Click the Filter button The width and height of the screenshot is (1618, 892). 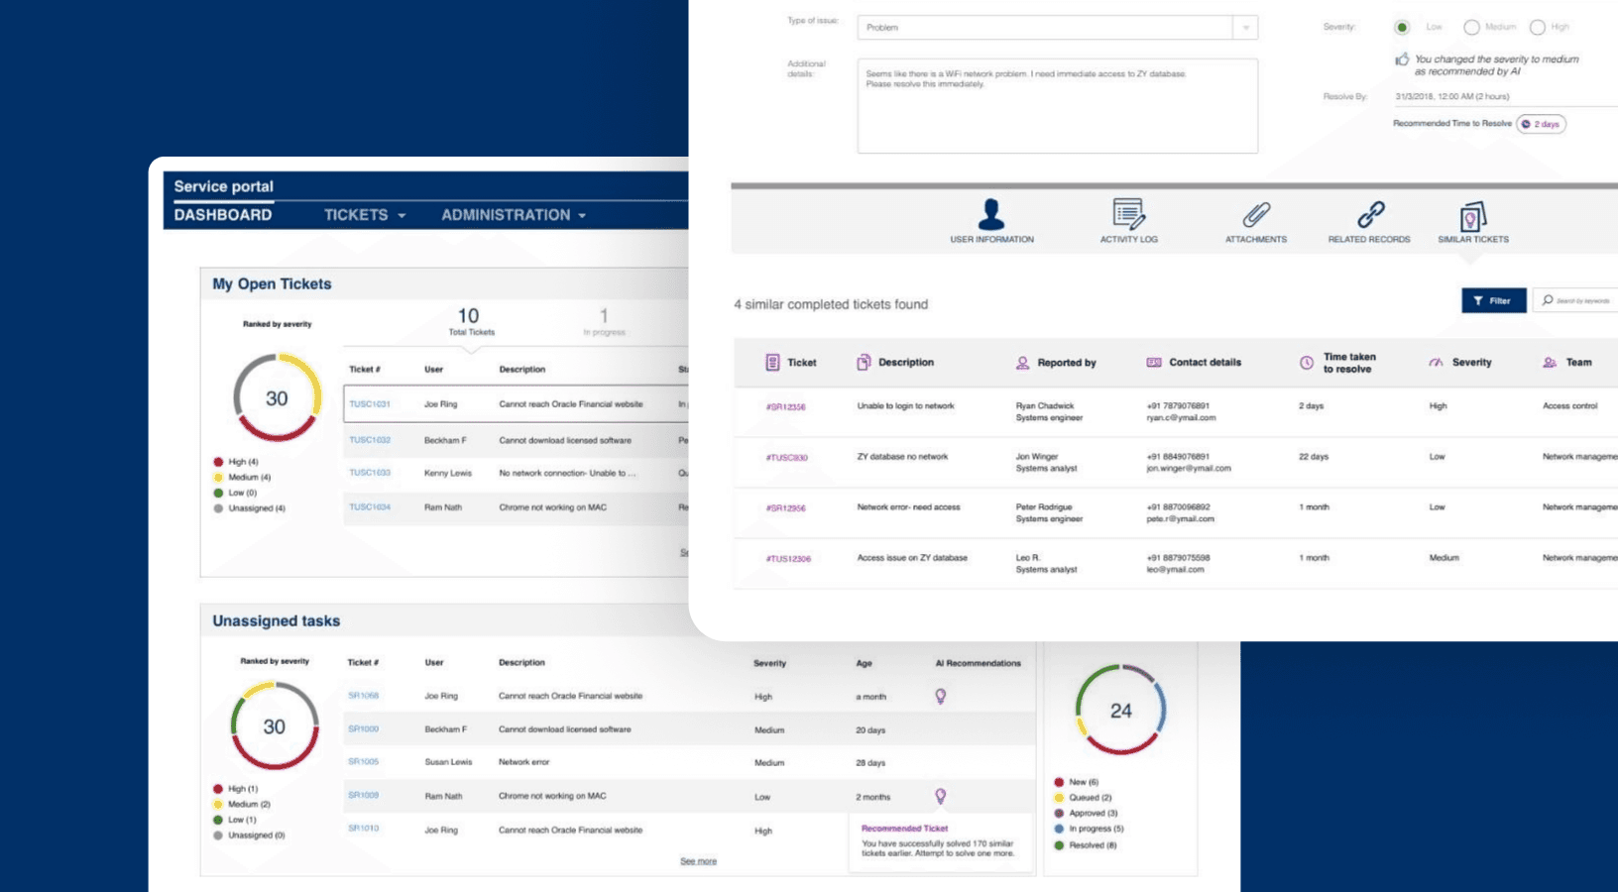click(1493, 300)
